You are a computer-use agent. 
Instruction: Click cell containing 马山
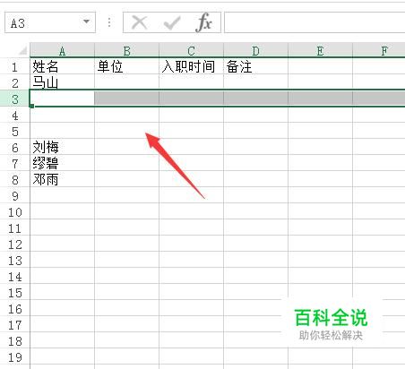(x=62, y=82)
